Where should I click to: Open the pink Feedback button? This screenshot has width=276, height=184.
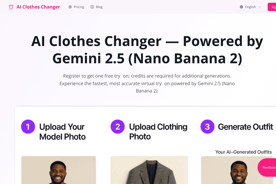tap(267, 167)
